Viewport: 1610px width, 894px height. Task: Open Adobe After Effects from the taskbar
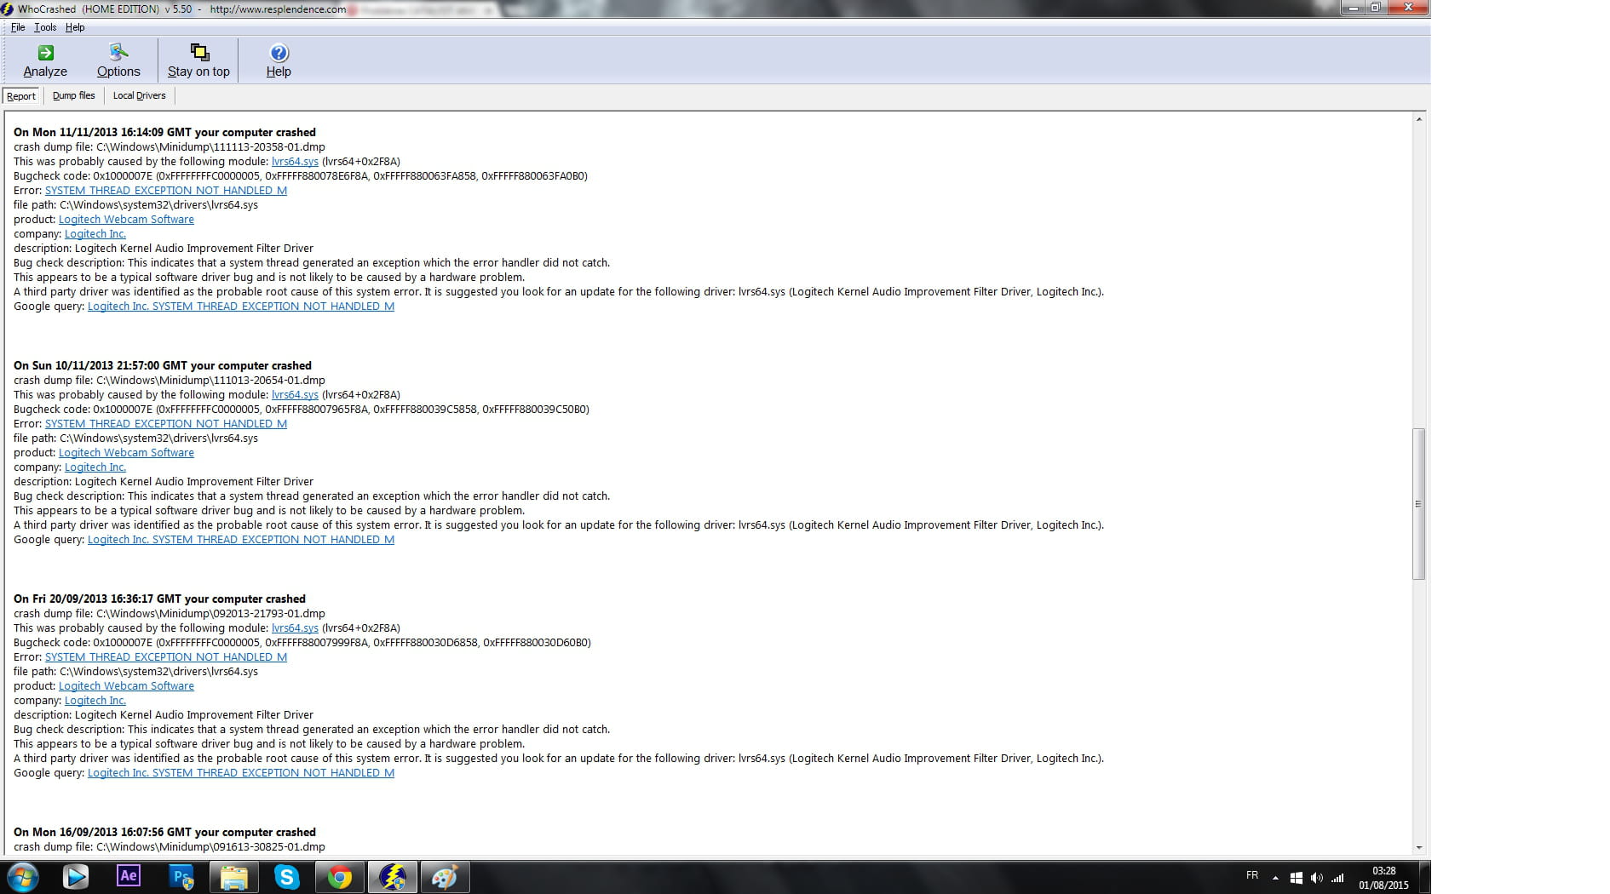tap(129, 876)
